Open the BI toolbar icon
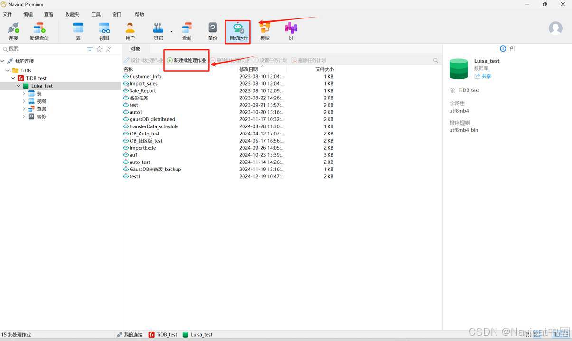 tap(291, 31)
